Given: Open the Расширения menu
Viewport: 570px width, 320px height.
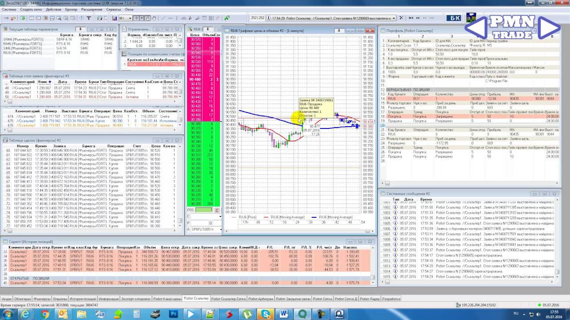Looking at the screenshot, I should click(92, 9).
